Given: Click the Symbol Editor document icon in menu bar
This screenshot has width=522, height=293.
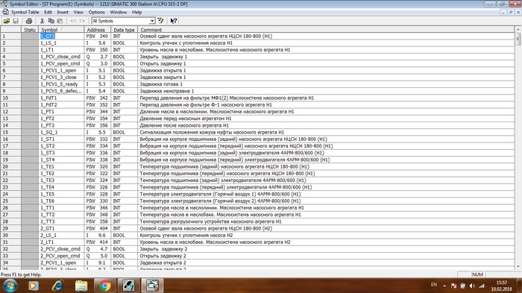Looking at the screenshot, I should click(5, 12).
